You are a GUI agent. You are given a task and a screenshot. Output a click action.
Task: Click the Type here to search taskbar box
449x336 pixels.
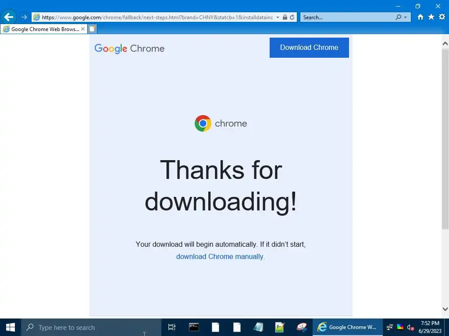click(x=91, y=327)
